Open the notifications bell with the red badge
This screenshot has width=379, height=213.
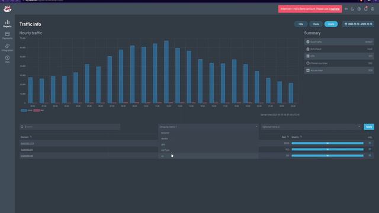click(x=366, y=9)
